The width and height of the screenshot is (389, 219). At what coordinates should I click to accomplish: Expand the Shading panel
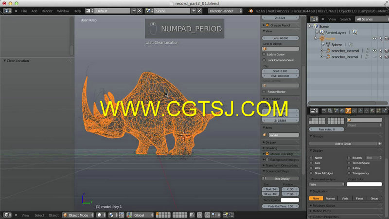[x=264, y=148]
